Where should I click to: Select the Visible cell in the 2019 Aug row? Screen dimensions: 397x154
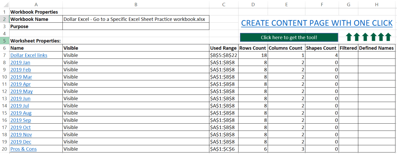tap(136, 113)
